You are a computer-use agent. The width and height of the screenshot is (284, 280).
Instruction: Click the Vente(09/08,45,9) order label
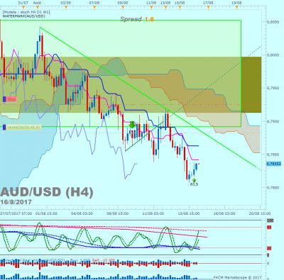tap(23, 128)
